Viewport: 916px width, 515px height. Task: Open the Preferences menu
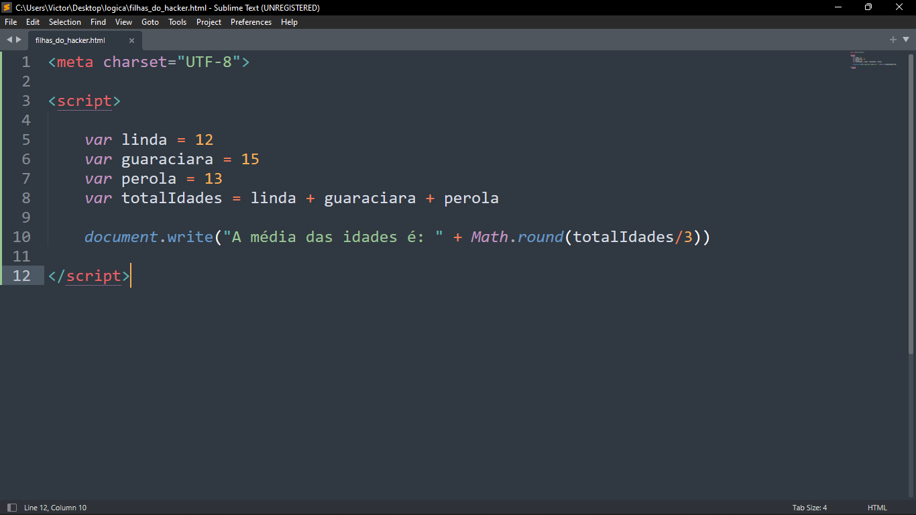coord(251,22)
